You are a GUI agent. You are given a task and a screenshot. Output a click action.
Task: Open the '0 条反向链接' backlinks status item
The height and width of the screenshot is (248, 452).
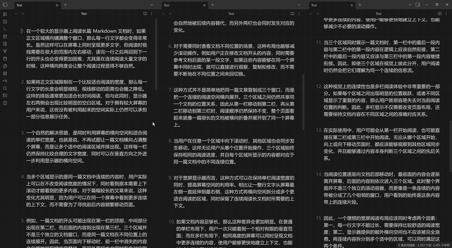(x=407, y=245)
